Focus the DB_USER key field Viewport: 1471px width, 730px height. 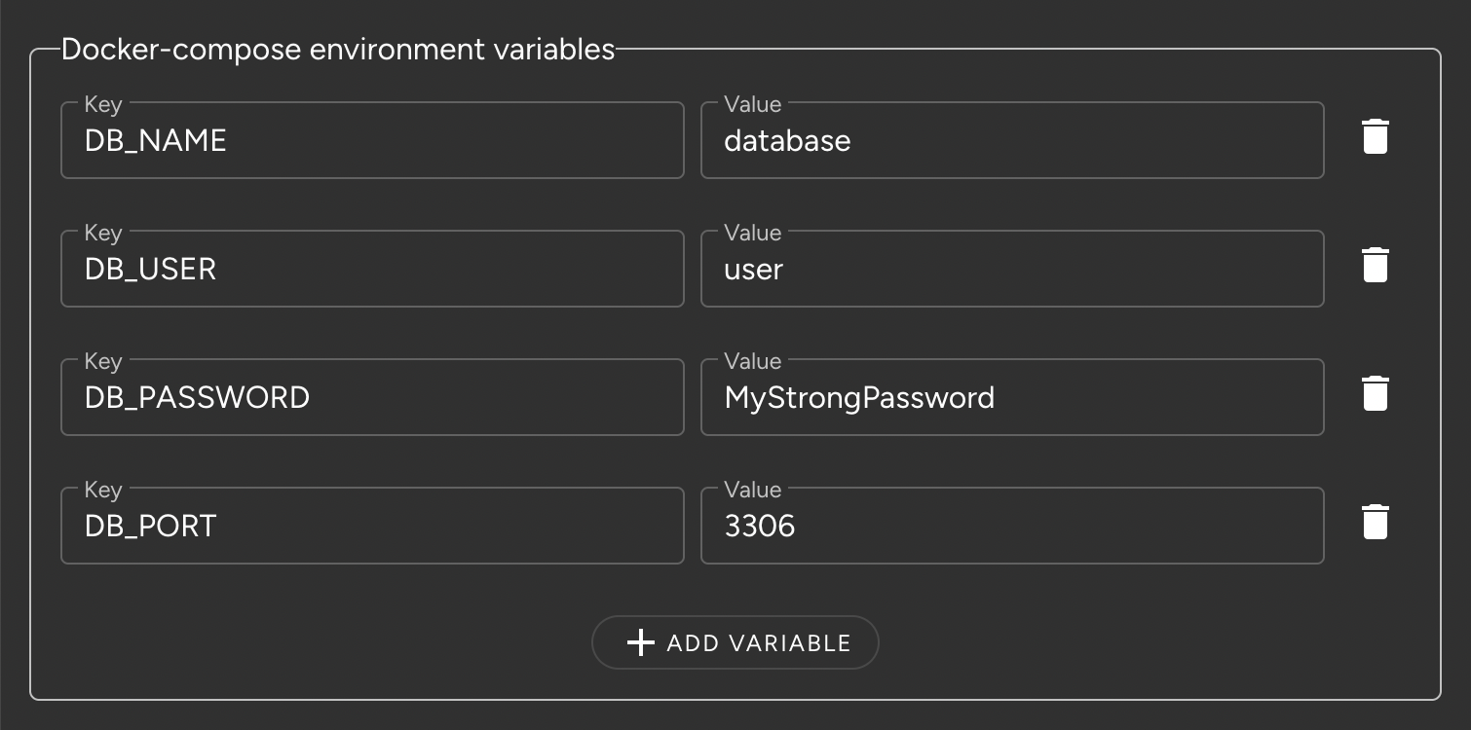[x=372, y=269]
